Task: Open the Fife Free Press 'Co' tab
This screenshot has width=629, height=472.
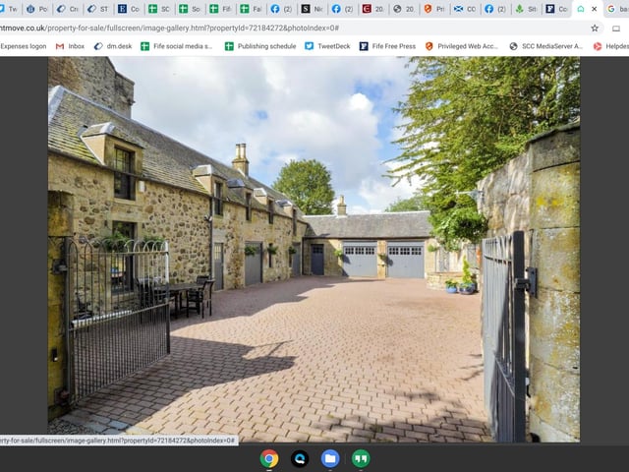Action: pyautogui.click(x=557, y=9)
